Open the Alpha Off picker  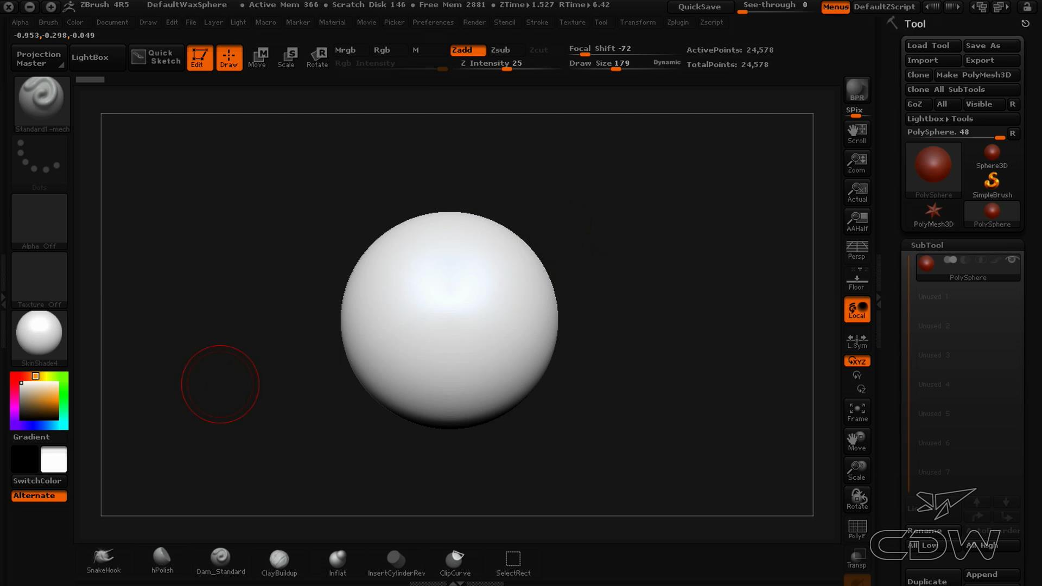coord(39,221)
